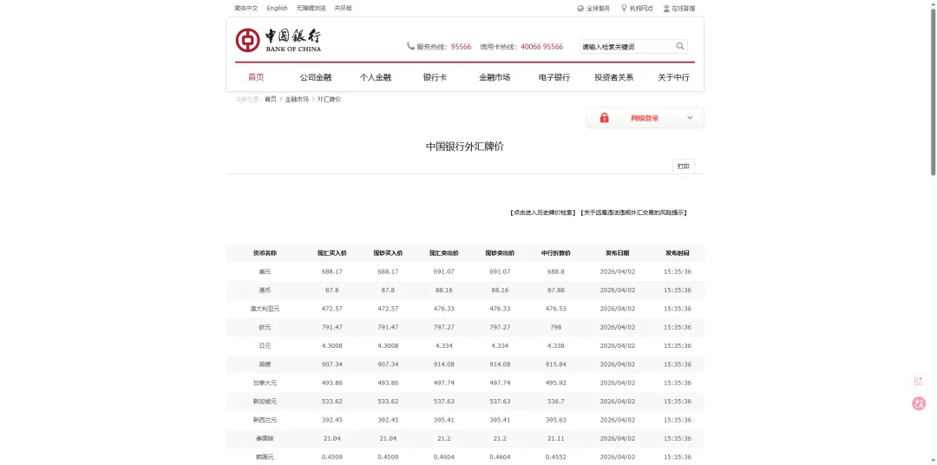937x465 pixels.
Task: Open the round pink accessibility icon
Action: pos(919,404)
